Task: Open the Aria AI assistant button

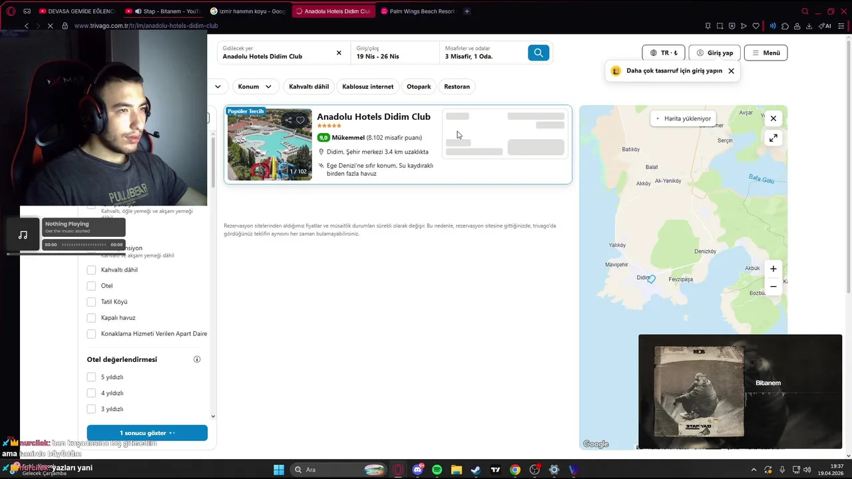Action: tap(824, 26)
